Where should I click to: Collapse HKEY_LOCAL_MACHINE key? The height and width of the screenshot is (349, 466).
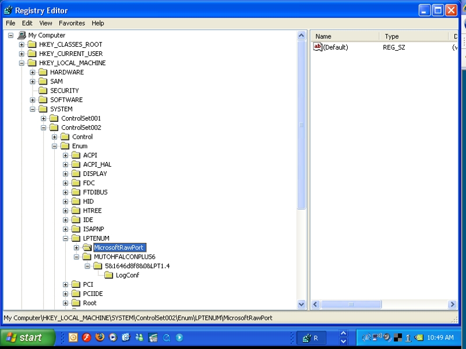click(22, 63)
